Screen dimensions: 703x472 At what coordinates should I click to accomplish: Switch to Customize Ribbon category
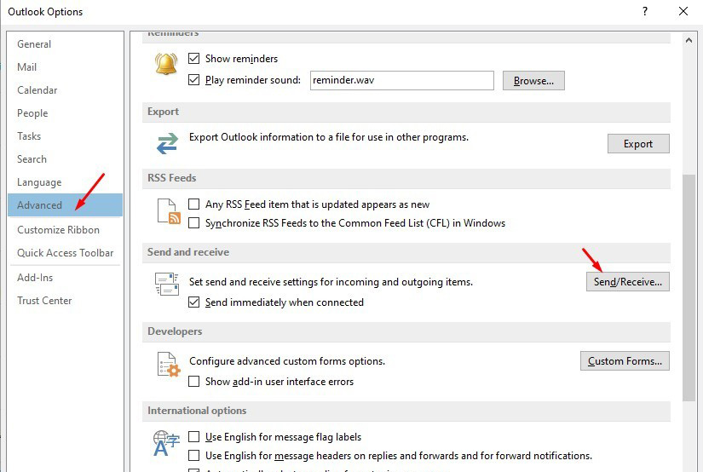click(58, 230)
